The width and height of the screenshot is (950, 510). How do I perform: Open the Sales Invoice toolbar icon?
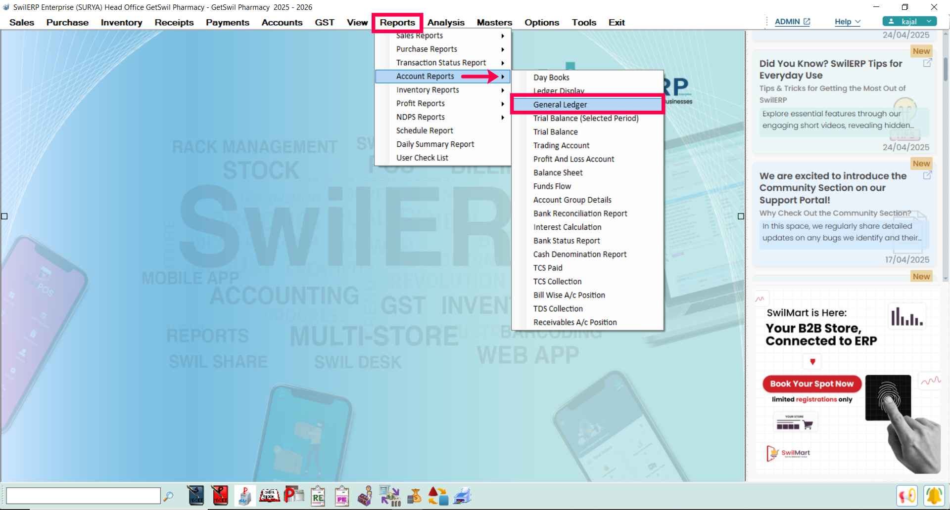click(196, 495)
